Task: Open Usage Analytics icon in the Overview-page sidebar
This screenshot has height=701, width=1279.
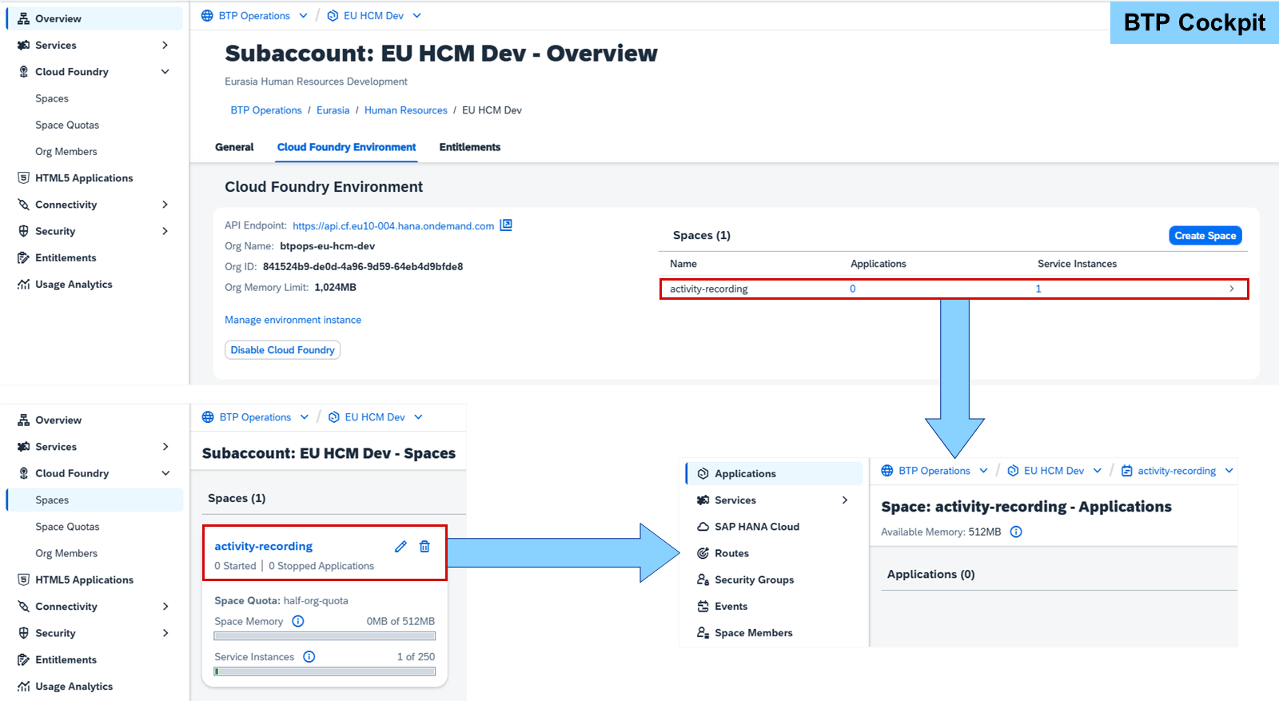Action: tap(24, 285)
